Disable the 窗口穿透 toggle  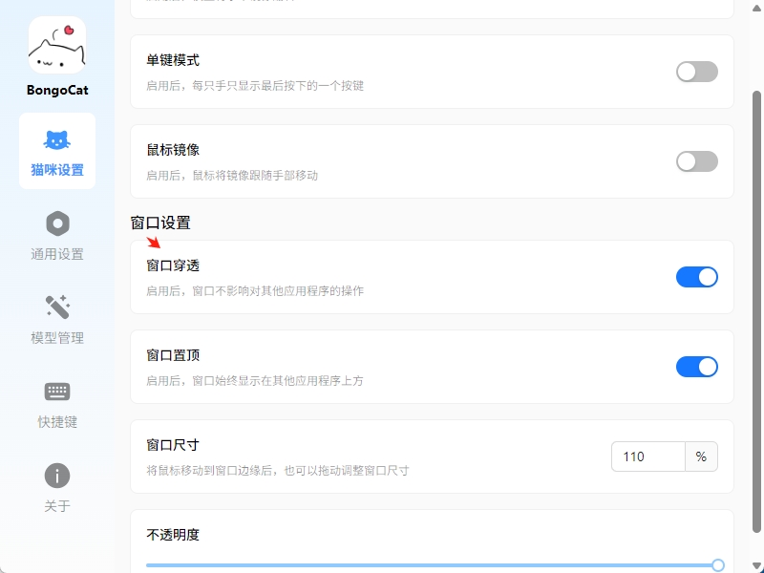point(696,277)
